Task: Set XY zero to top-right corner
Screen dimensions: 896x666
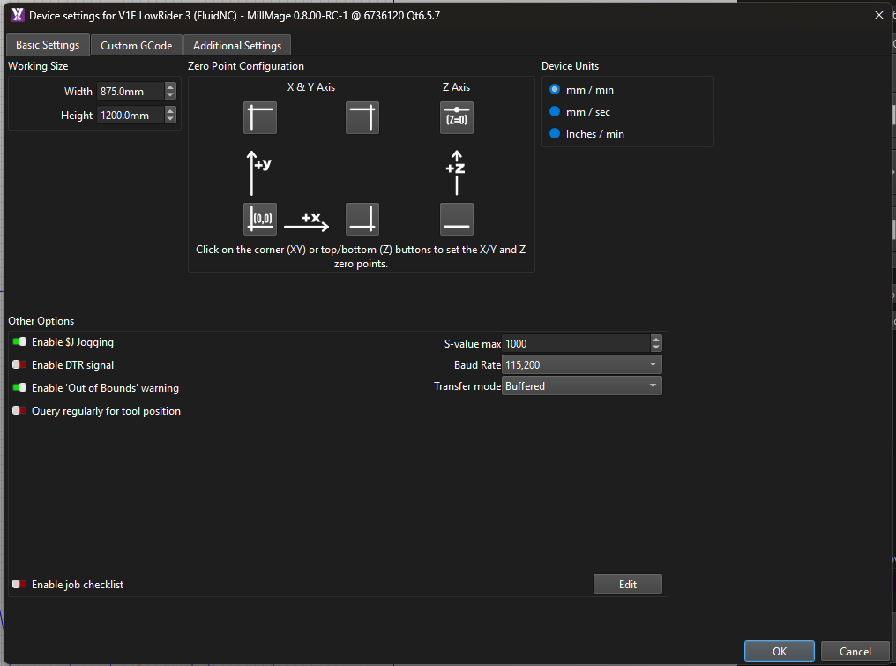Action: click(x=362, y=118)
